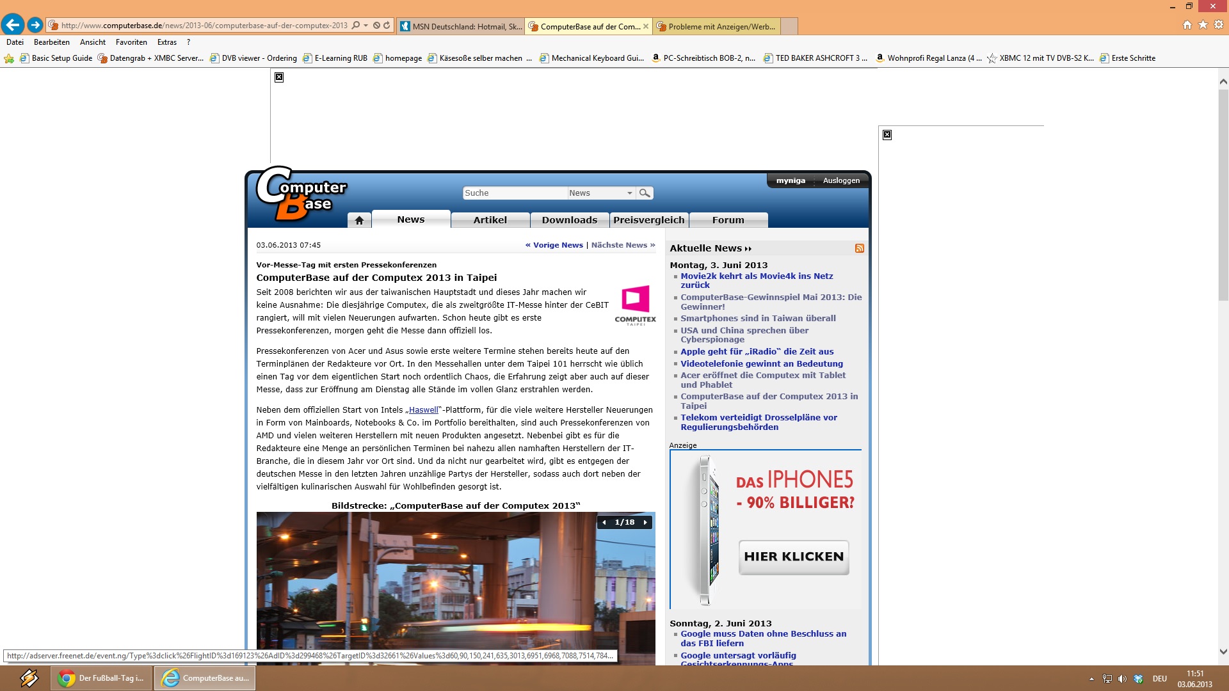
Task: Click the browser forward arrow button
Action: [35, 25]
